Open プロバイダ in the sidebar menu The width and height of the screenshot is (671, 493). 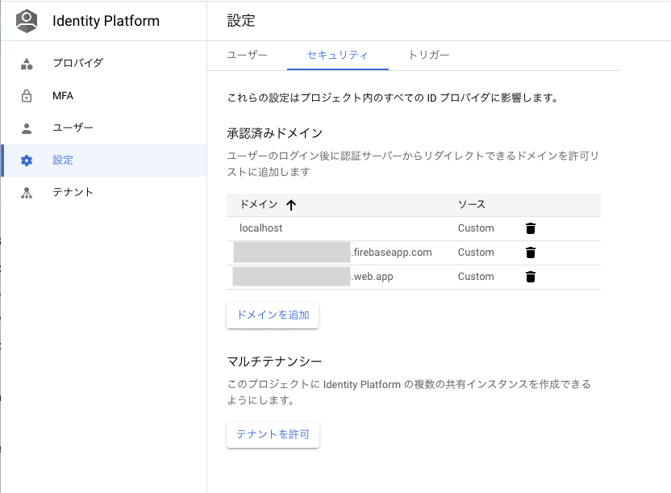(77, 64)
